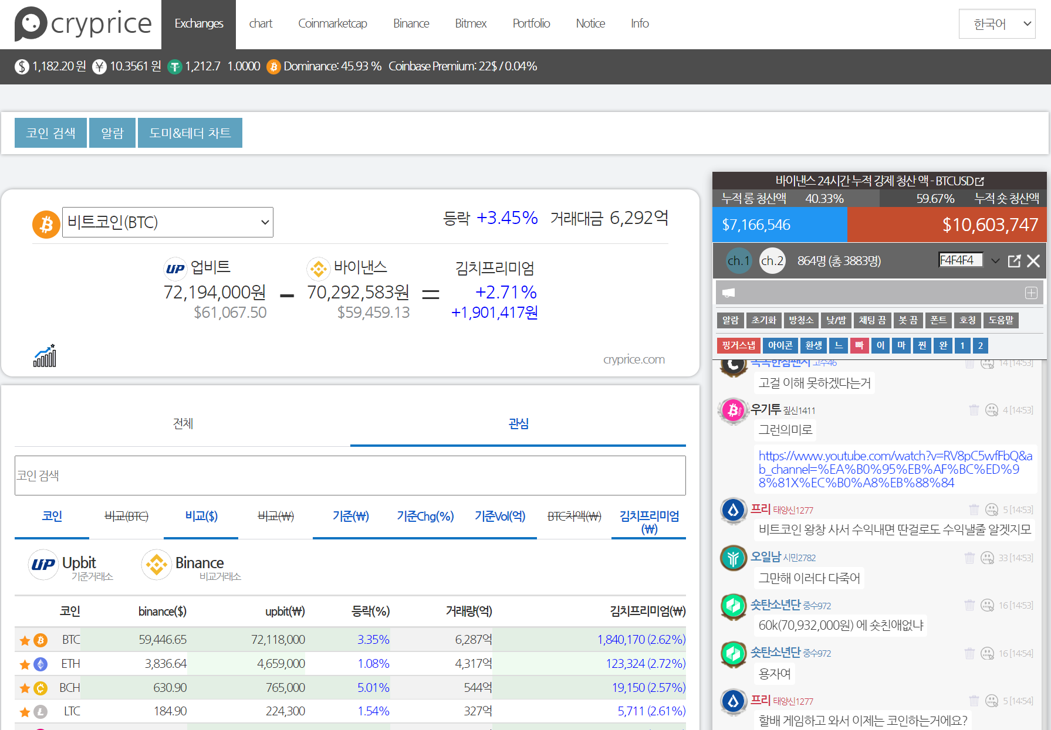Click 초기화 reset button in chat

pyautogui.click(x=763, y=320)
